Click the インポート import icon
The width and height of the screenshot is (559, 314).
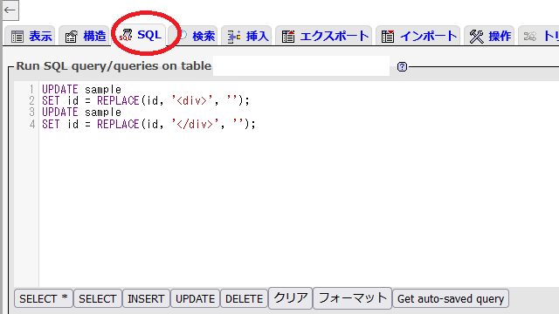(388, 37)
